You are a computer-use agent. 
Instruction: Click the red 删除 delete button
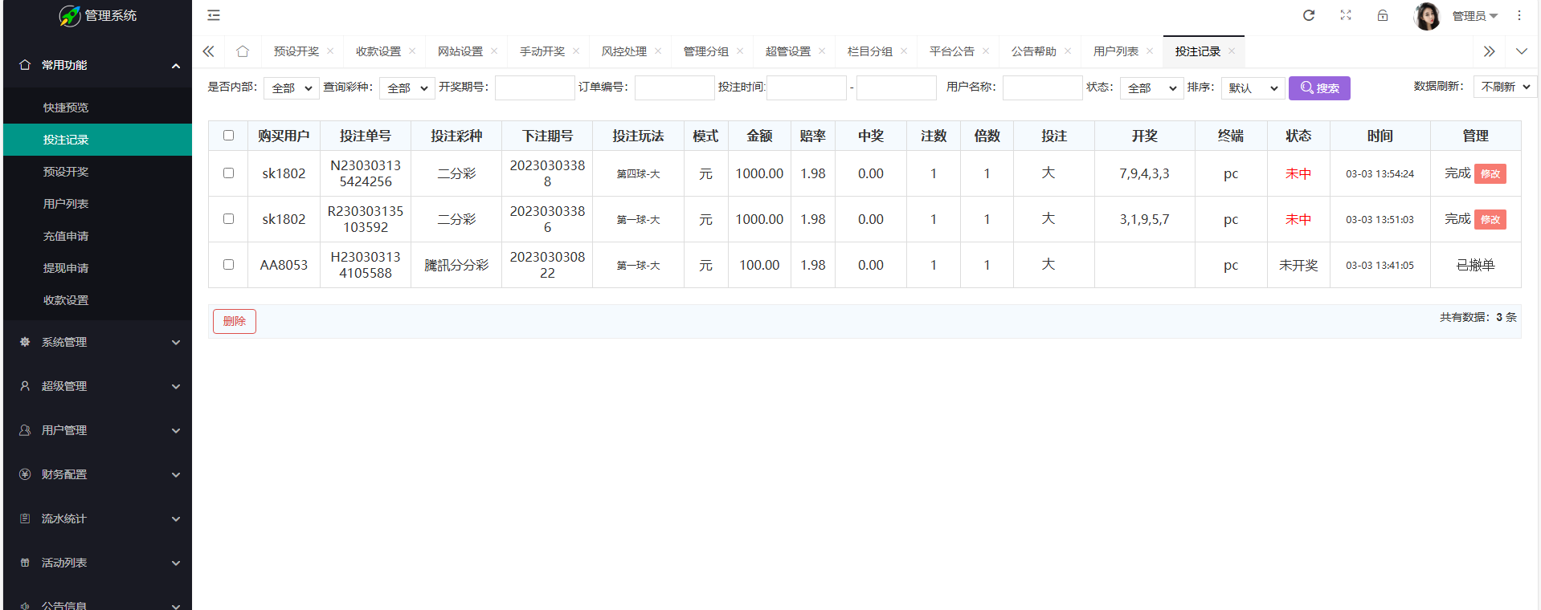coord(235,321)
